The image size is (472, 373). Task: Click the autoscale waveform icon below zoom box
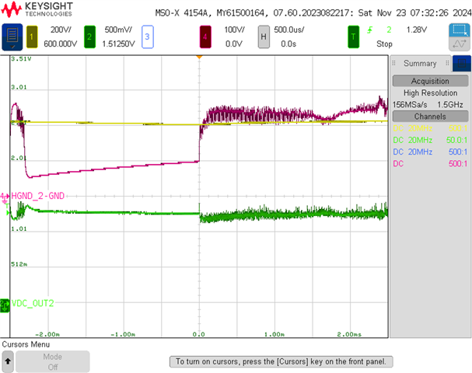460,44
